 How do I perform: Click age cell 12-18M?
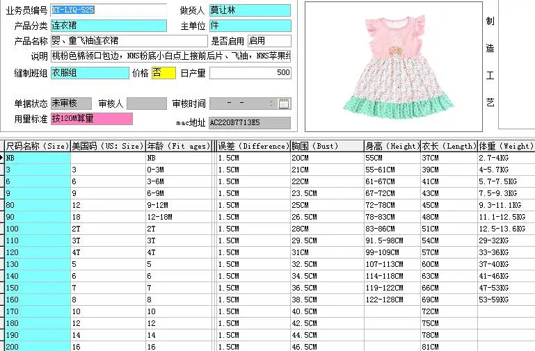179,217
